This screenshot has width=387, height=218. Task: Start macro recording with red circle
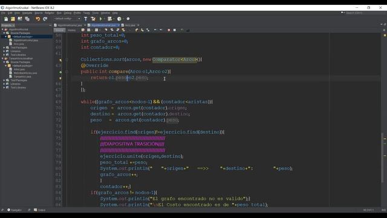(169, 30)
